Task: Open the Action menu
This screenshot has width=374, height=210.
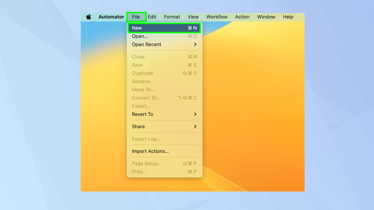Action: coord(242,17)
